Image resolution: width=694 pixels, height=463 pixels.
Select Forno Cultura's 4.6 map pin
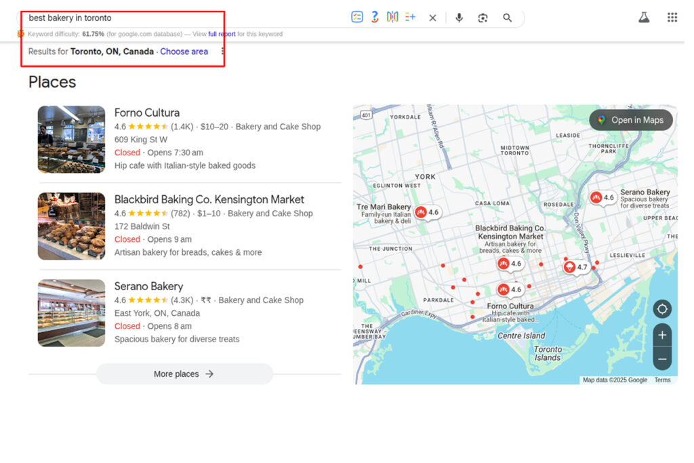pos(510,289)
